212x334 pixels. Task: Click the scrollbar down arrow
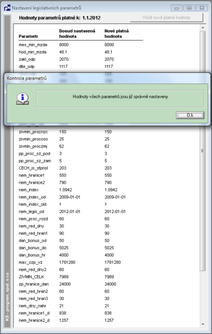203,324
